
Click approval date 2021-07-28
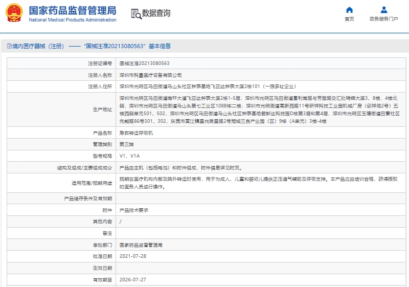pos(133,256)
